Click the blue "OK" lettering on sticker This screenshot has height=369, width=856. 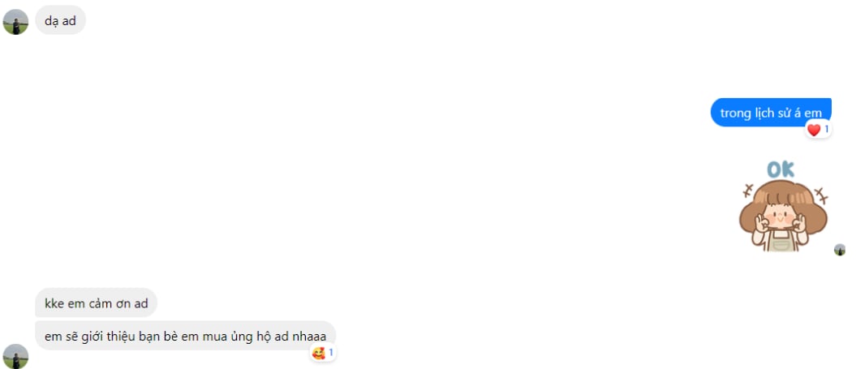pyautogui.click(x=781, y=169)
